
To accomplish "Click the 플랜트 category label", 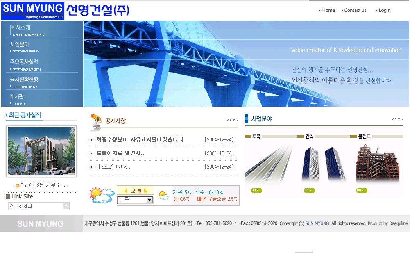I will tap(364, 137).
